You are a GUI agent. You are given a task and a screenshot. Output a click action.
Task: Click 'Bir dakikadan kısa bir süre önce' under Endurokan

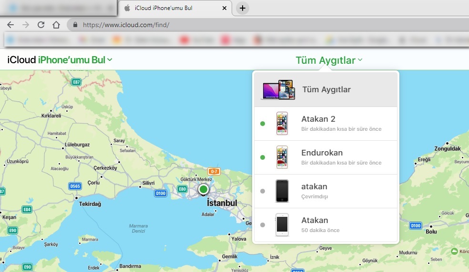click(341, 163)
